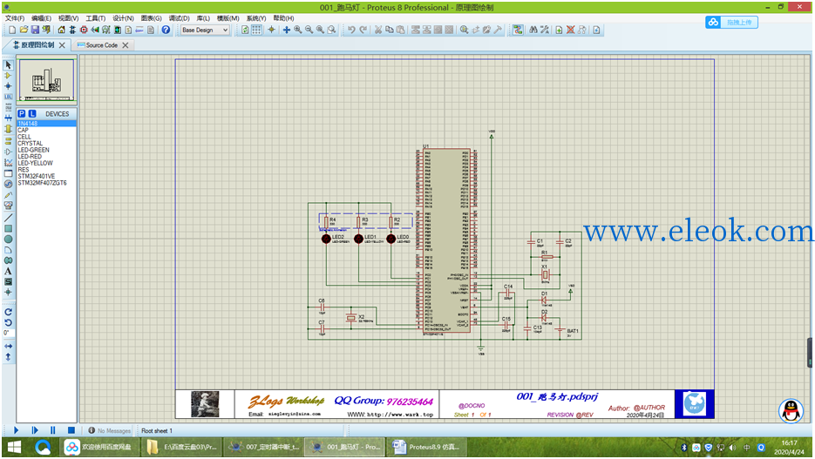Select CAP in the devices list

[x=46, y=131]
